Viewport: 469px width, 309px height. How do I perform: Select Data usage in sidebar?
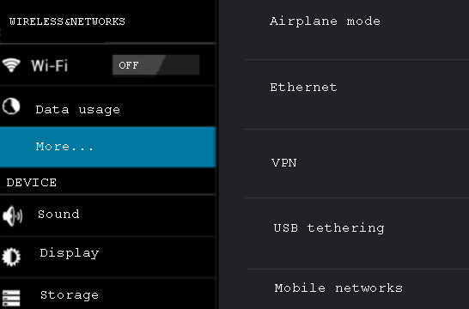click(107, 106)
